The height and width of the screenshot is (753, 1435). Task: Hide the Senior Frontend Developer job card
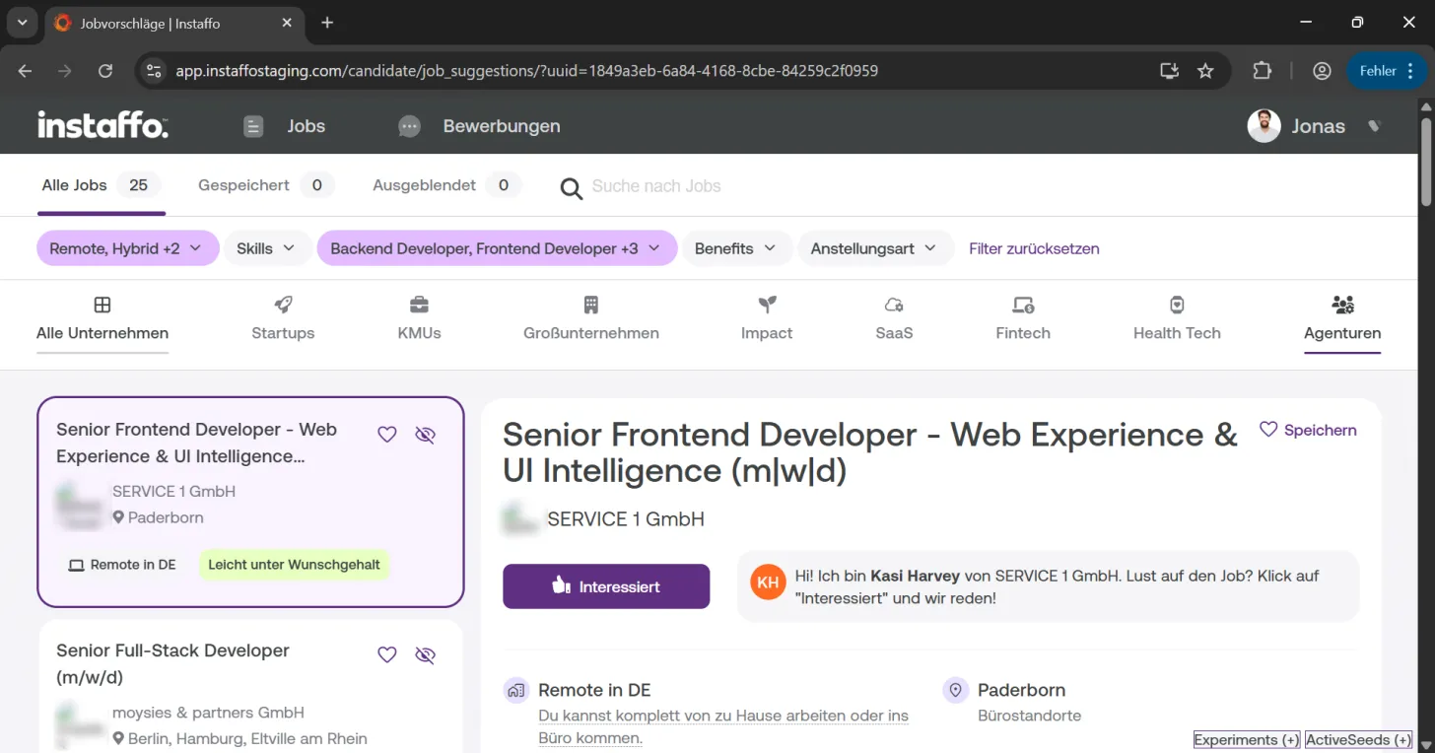point(425,435)
